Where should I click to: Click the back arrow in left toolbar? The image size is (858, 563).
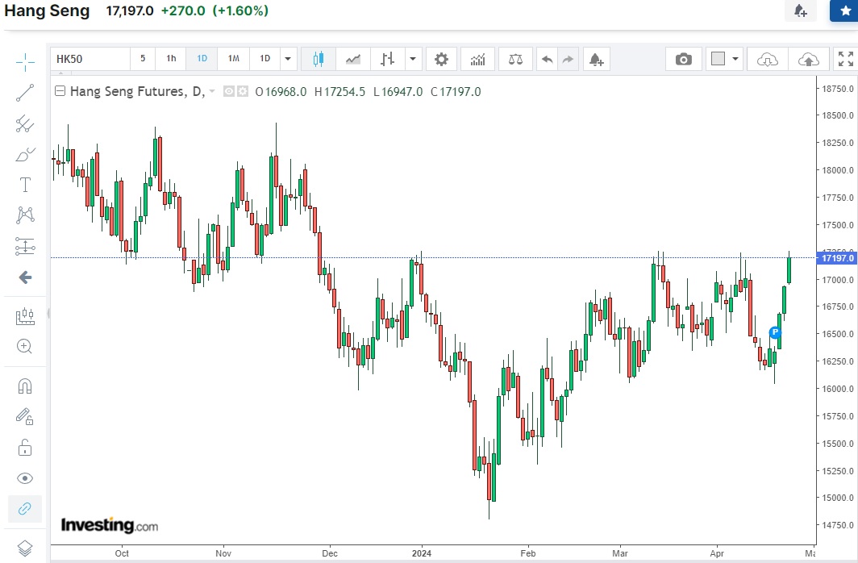click(x=25, y=277)
